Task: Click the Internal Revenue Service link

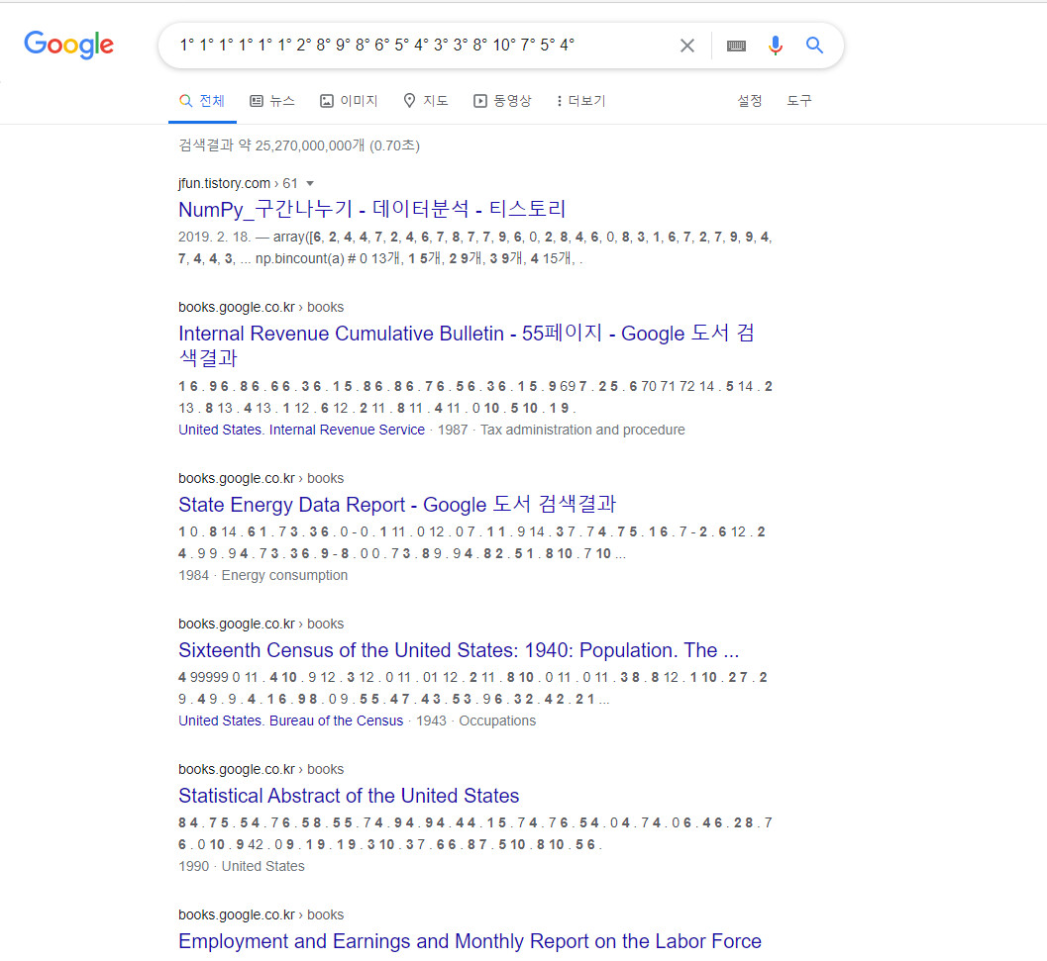Action: [347, 430]
